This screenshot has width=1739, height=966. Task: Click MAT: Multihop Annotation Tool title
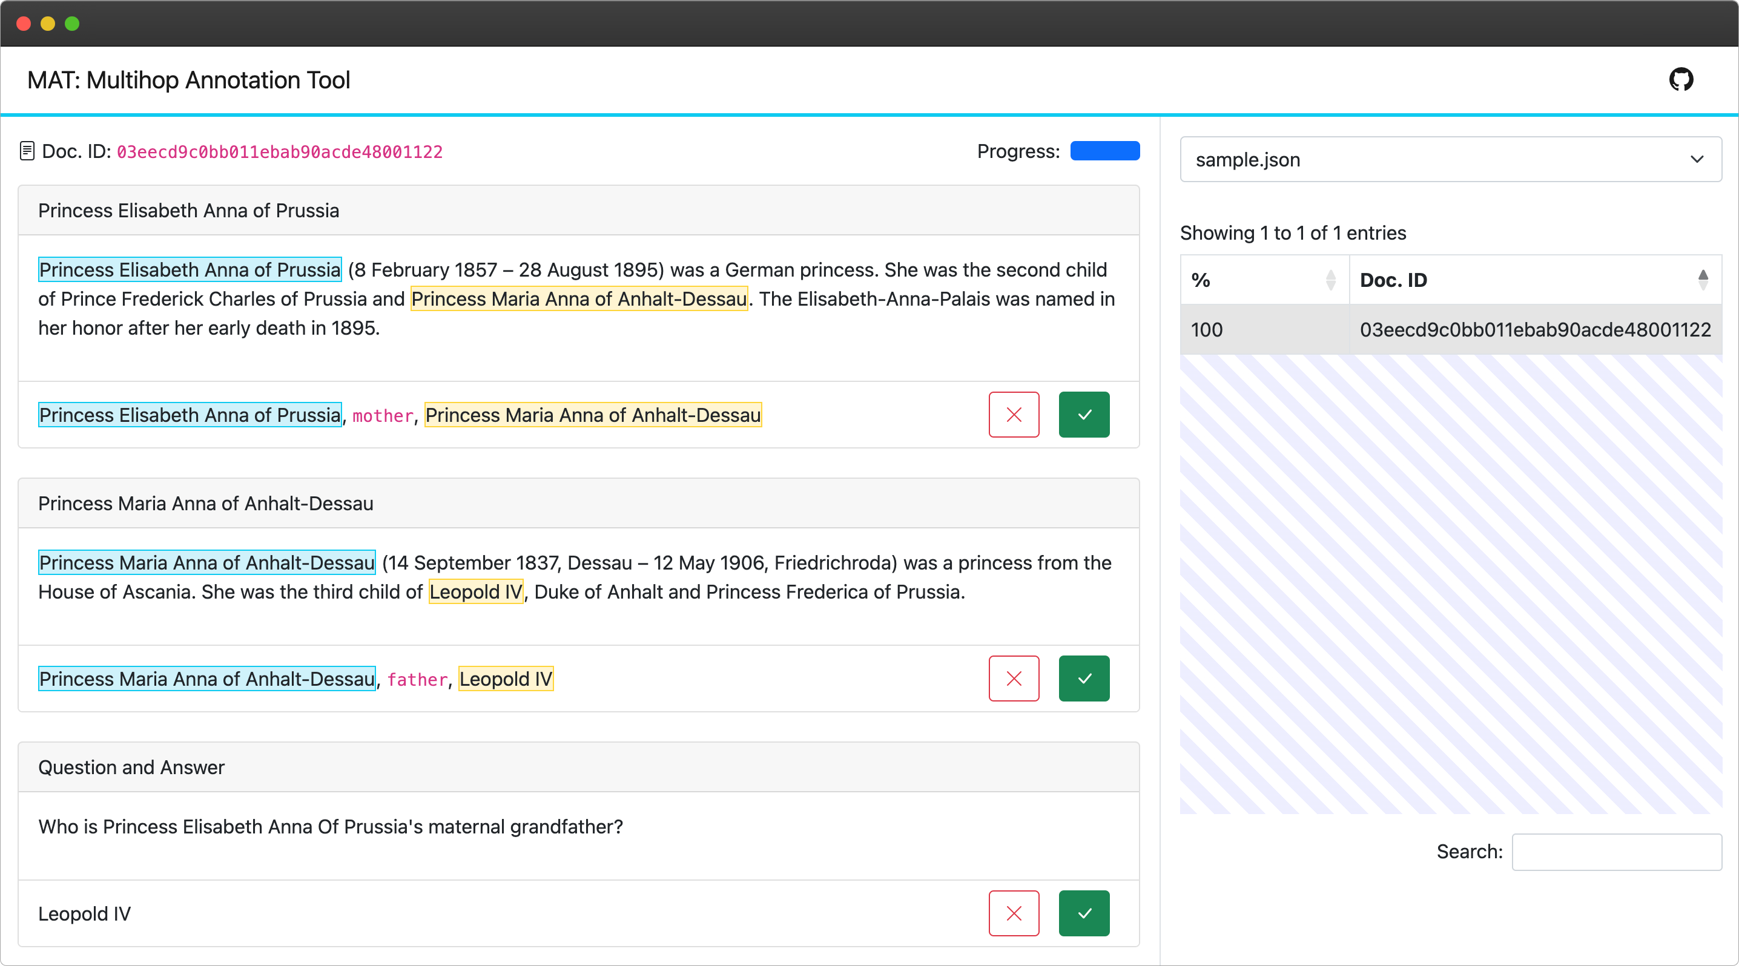(188, 80)
